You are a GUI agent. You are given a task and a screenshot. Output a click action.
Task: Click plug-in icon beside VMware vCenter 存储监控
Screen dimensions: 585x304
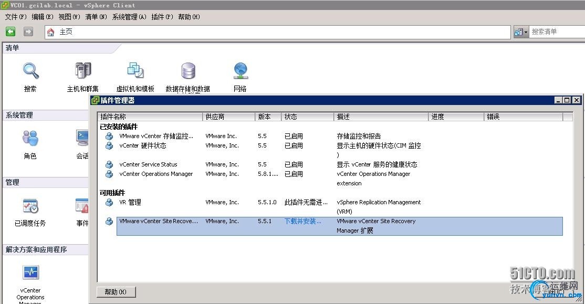click(x=109, y=136)
